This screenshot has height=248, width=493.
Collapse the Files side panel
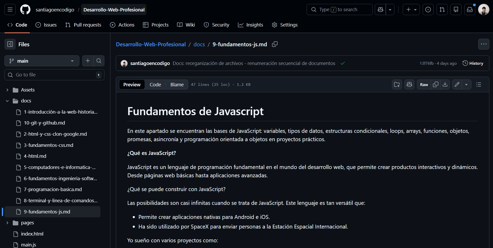click(x=10, y=44)
